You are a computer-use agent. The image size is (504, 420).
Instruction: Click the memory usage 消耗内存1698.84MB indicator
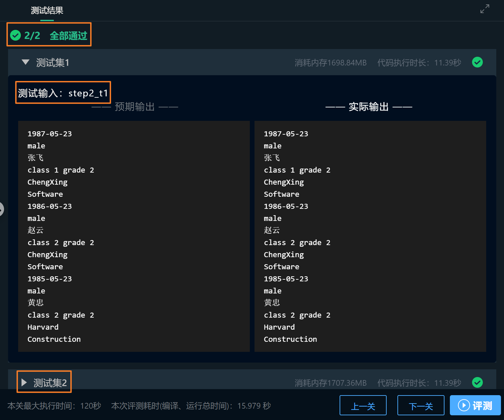[x=331, y=63]
